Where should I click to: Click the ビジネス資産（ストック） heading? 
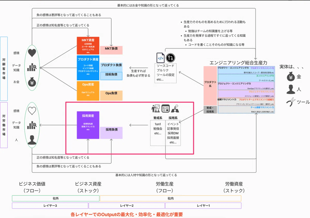(88, 187)
